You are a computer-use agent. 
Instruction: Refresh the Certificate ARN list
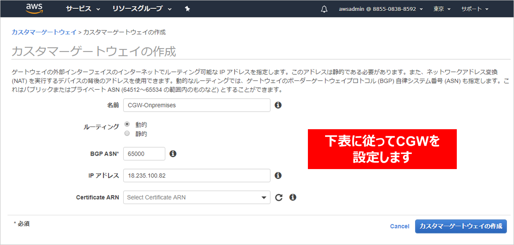[x=278, y=198]
